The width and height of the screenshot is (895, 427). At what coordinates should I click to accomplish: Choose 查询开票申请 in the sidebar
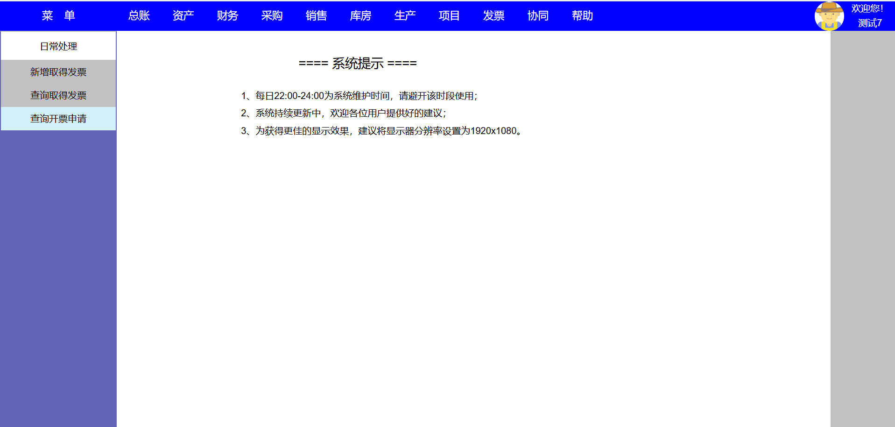pos(58,119)
